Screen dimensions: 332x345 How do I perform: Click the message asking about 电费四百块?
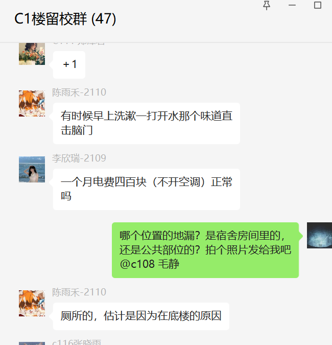(147, 189)
